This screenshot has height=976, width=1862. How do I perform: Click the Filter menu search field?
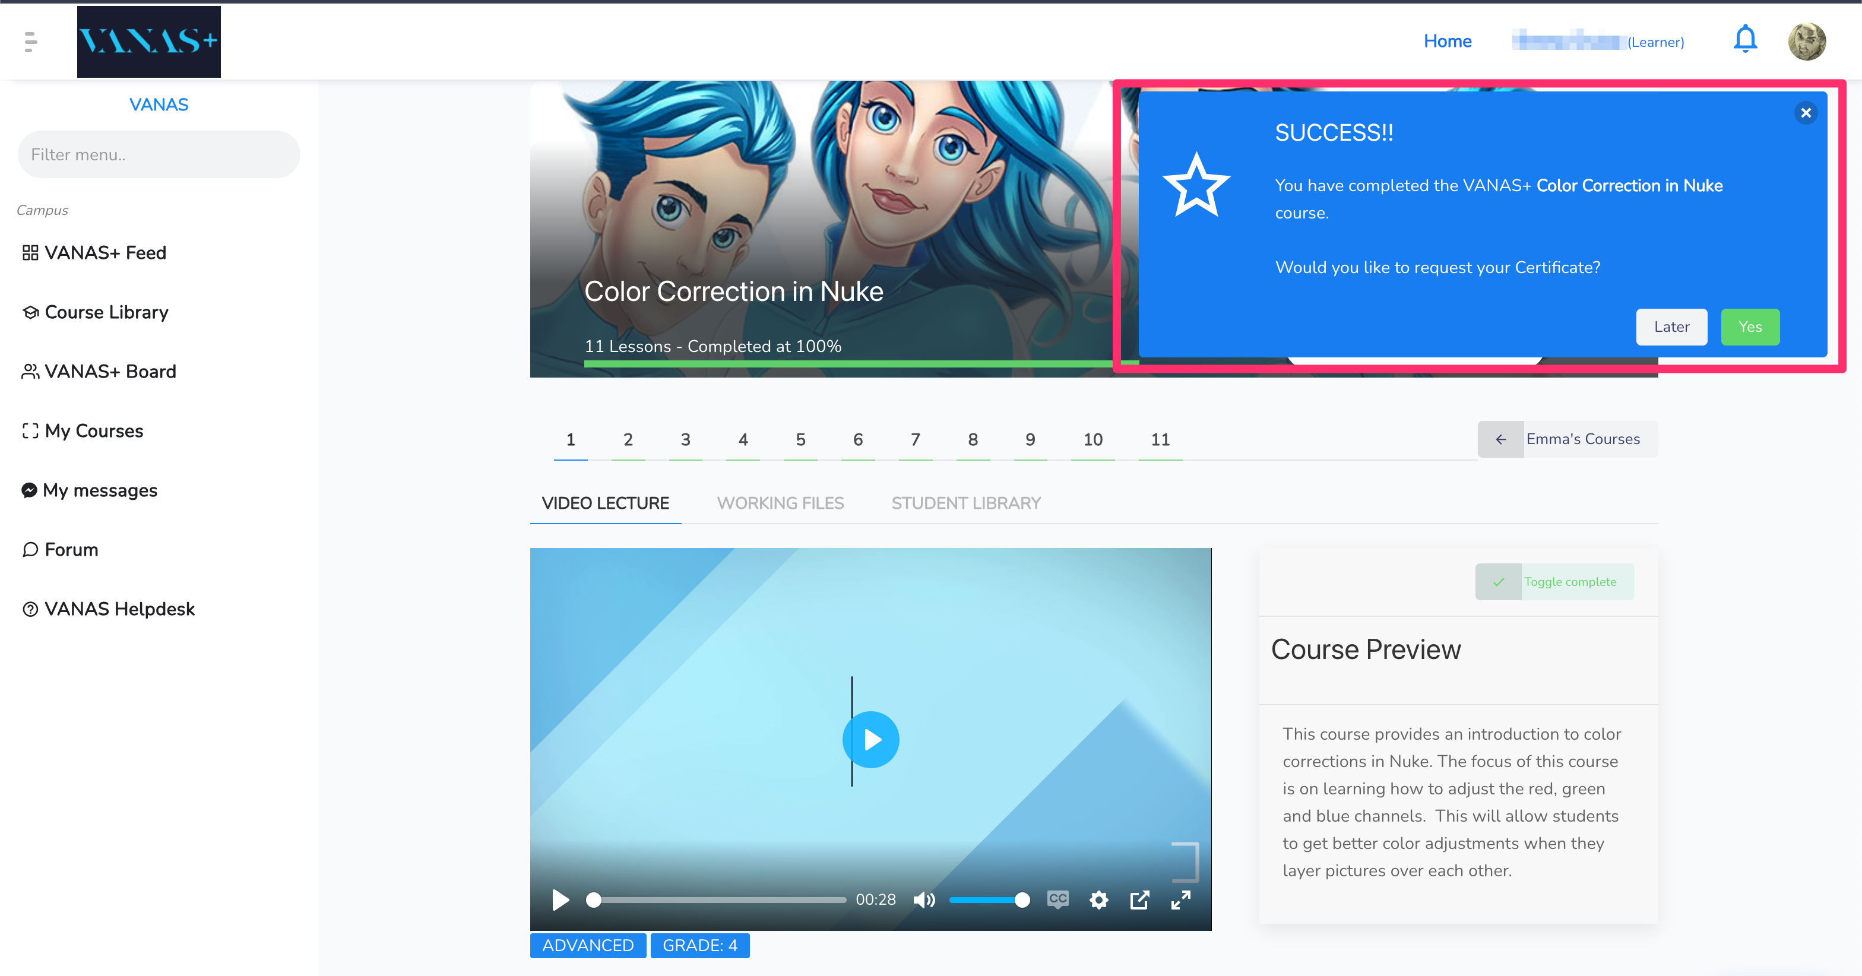159,154
